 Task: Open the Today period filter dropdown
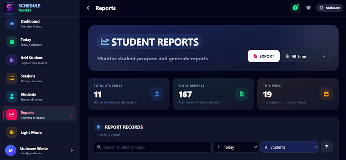236,147
